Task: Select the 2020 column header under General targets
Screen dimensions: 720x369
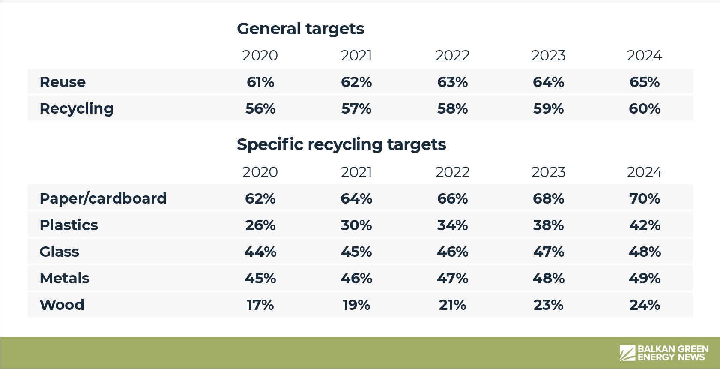Action: pyautogui.click(x=260, y=56)
